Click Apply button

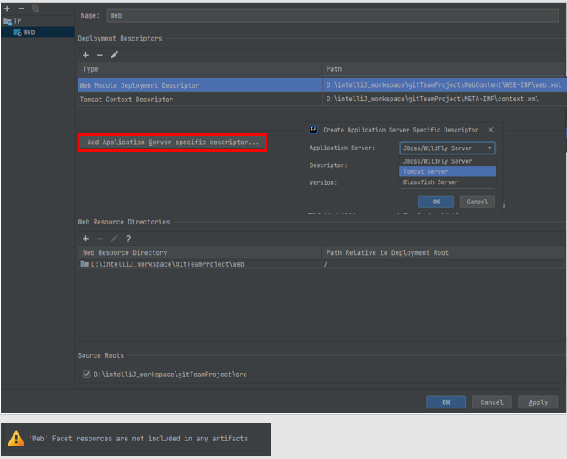537,402
